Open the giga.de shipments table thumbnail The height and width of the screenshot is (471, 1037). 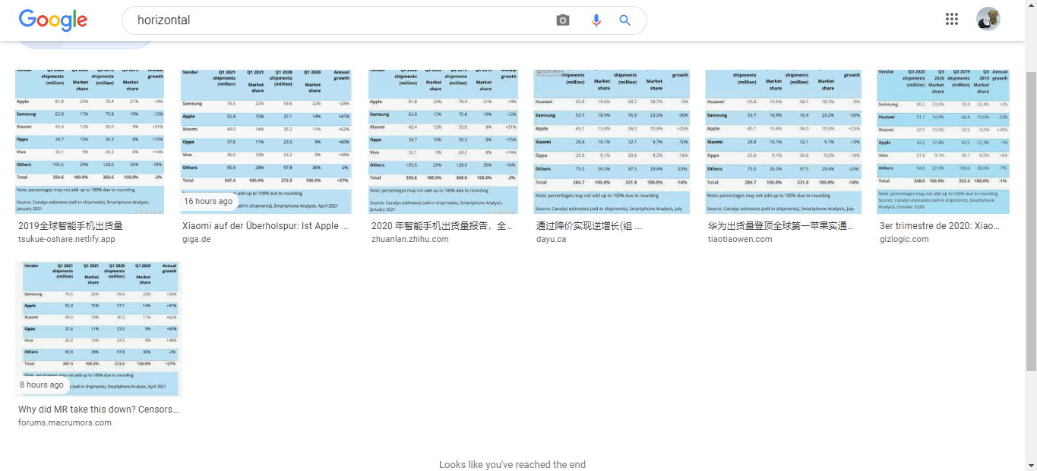(x=266, y=141)
